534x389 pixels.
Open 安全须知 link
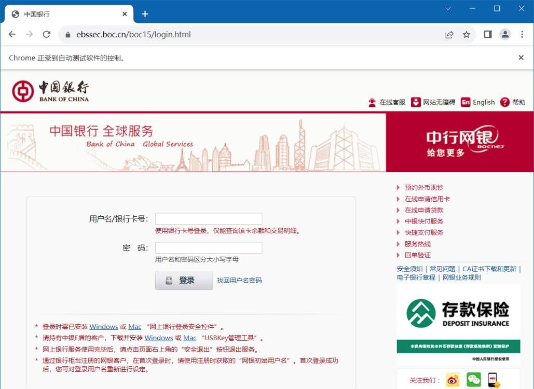click(409, 269)
